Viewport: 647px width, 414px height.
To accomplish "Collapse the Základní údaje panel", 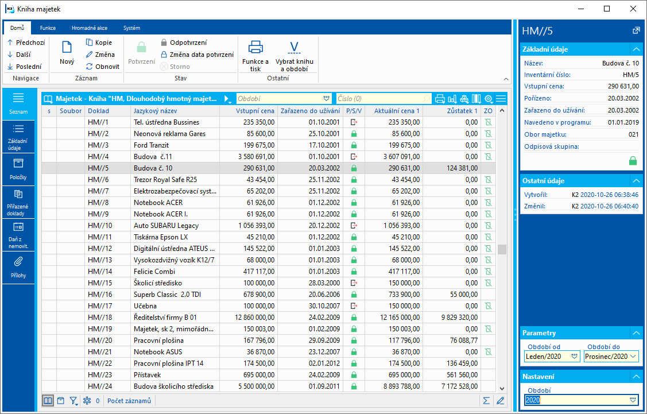I will (636, 49).
